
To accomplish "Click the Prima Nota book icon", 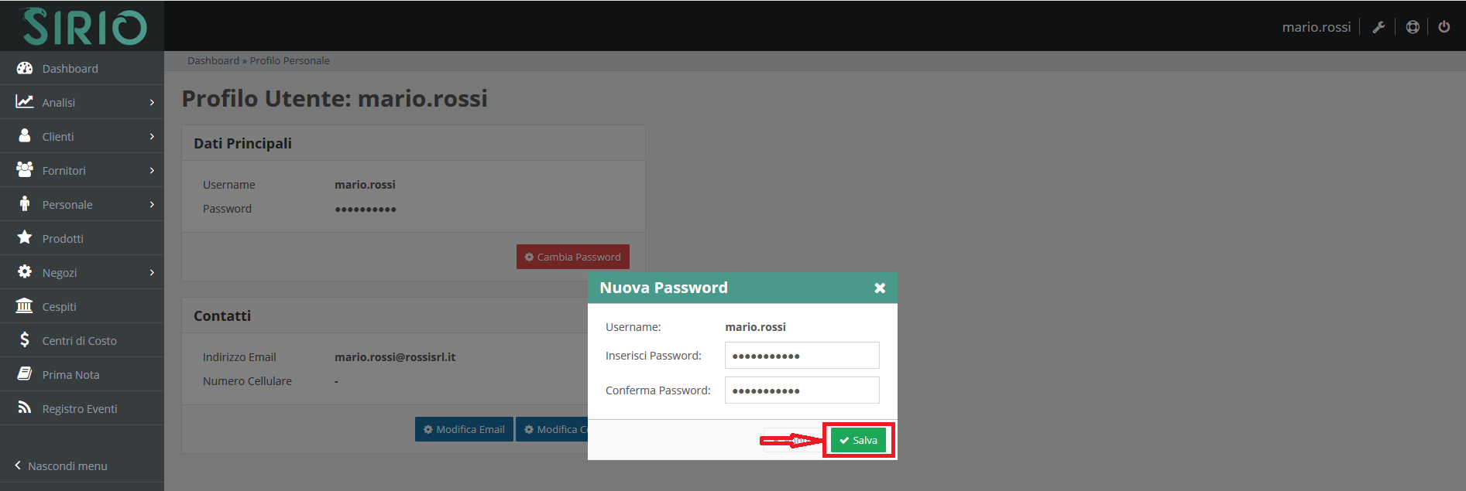I will coord(25,374).
